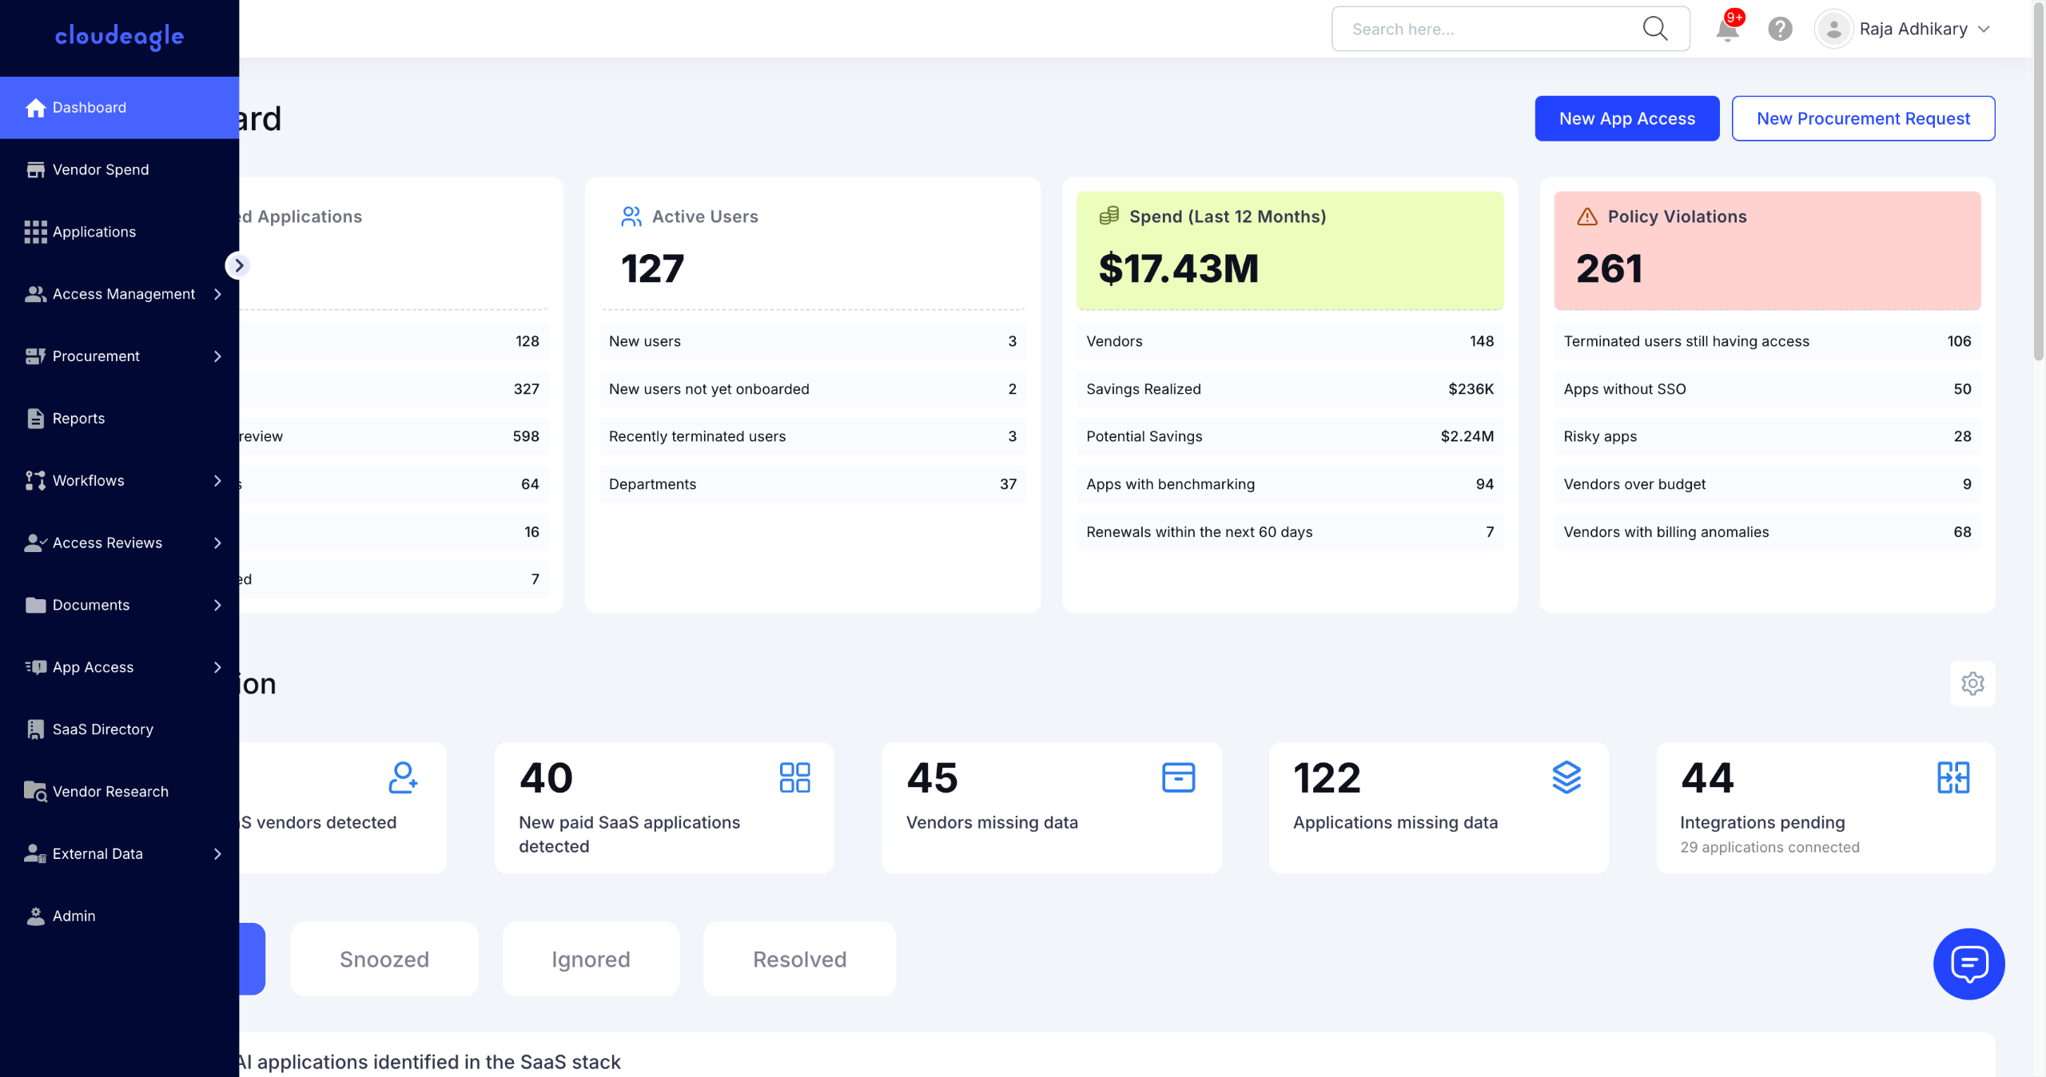Click the New App Access button
This screenshot has width=2046, height=1077.
point(1626,118)
